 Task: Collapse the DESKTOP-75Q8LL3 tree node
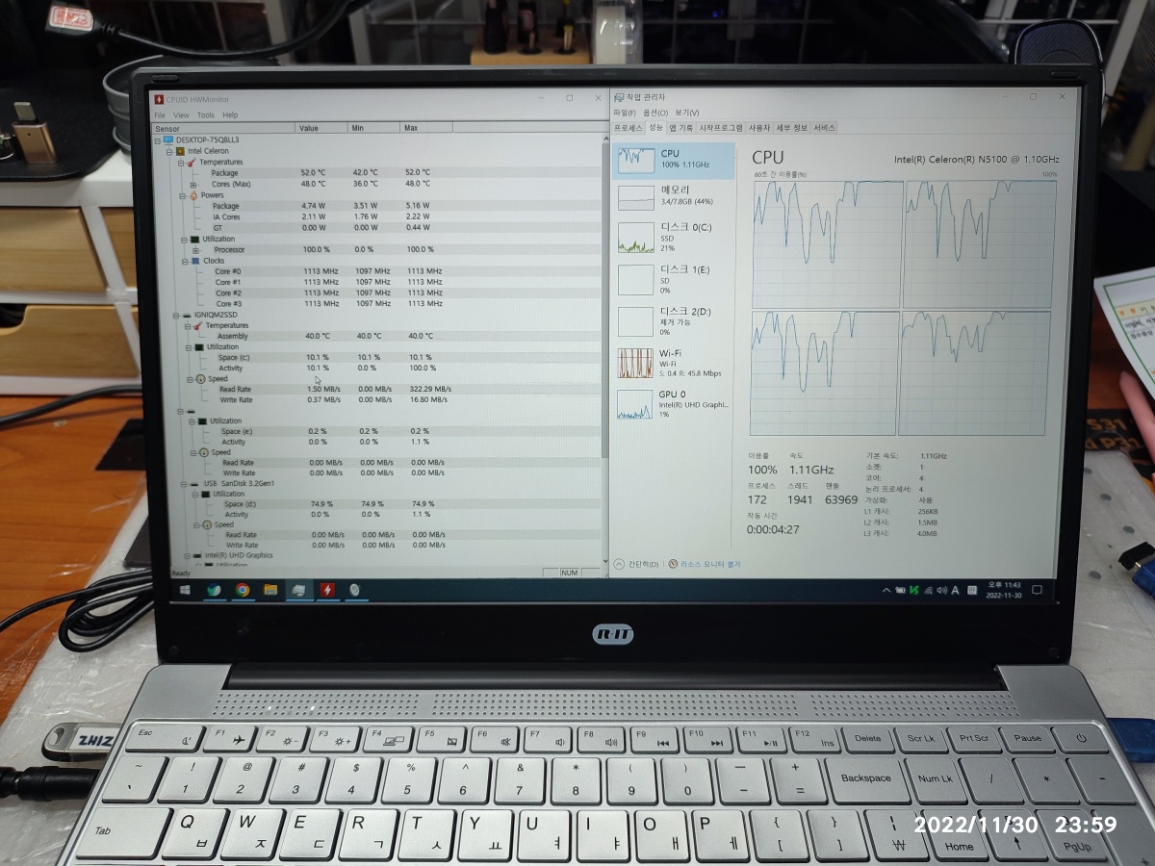click(x=157, y=140)
